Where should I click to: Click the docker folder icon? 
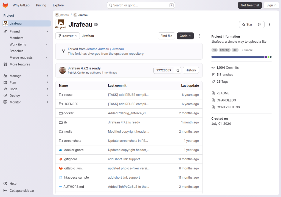click(61, 113)
